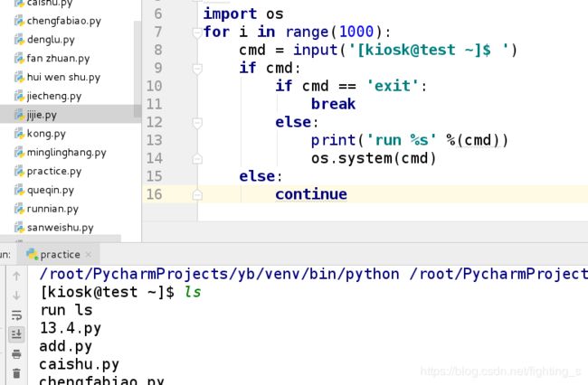
Task: Toggle soft-wrap in the run console
Action: point(16,315)
